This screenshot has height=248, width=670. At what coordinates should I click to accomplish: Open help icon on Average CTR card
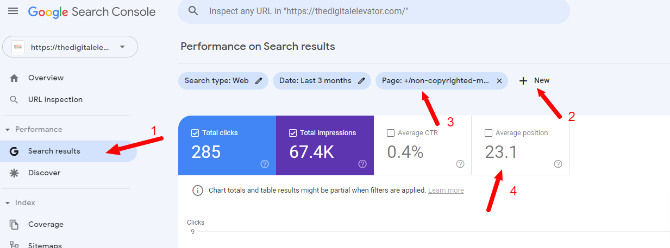pos(460,164)
